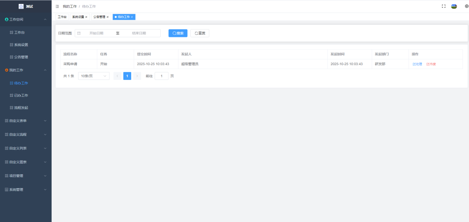The height and width of the screenshot is (222, 469).
Task: Close the 公告管理 tab using its X
Action: pos(108,17)
